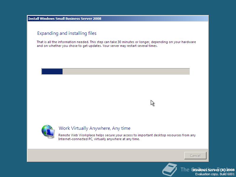The height and width of the screenshot is (177, 236).
Task: Select the 'Expanding and installing files' heading
Action: (67, 33)
